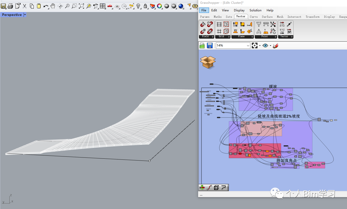Open the color wheel icon
Viewport: 347px width, 209px height.
pyautogui.click(x=160, y=6)
